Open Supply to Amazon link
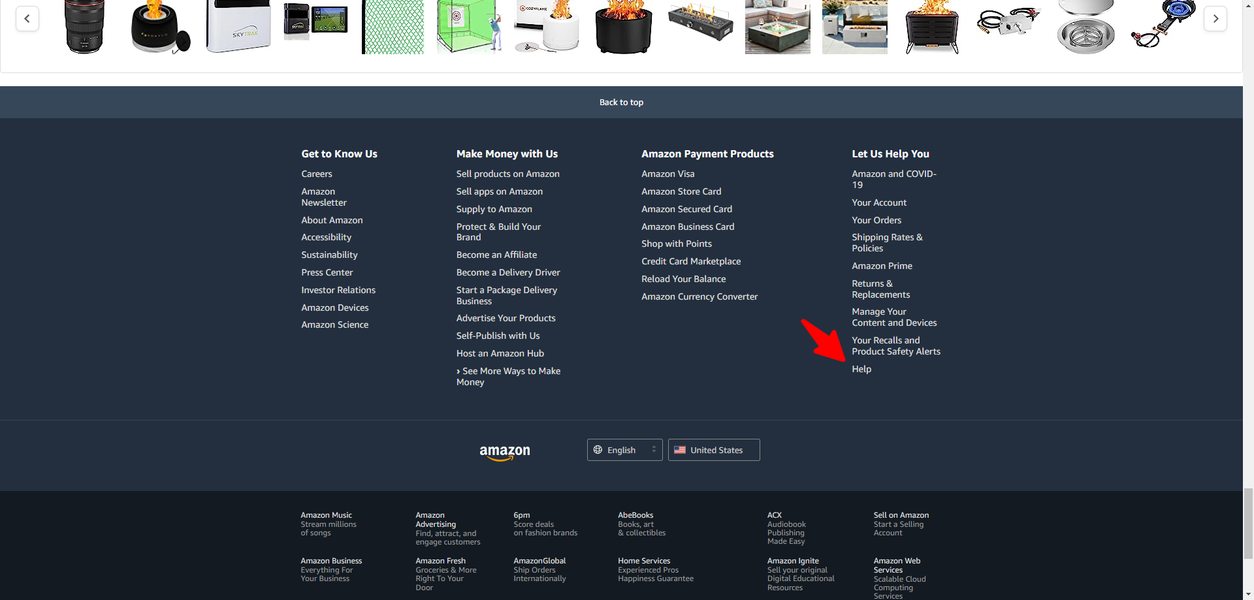The width and height of the screenshot is (1254, 600). coord(494,209)
